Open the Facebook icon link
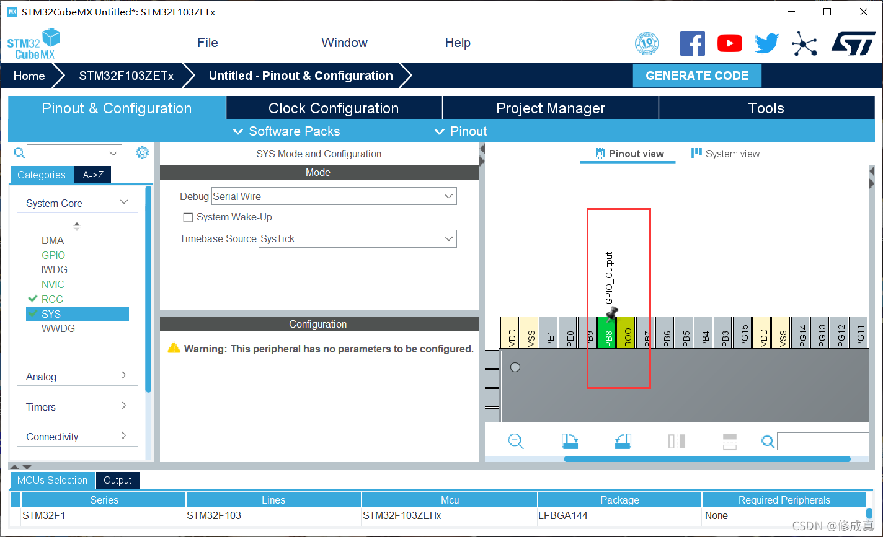 tap(693, 43)
